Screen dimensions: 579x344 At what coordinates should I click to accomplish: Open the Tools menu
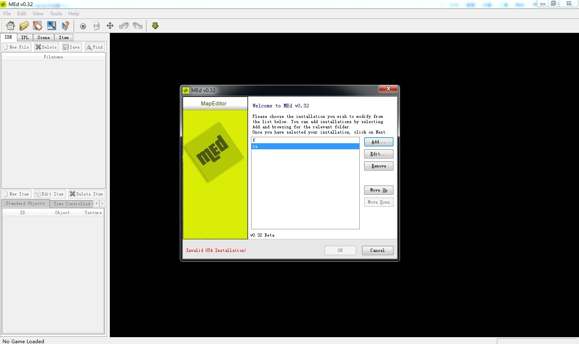pos(56,13)
